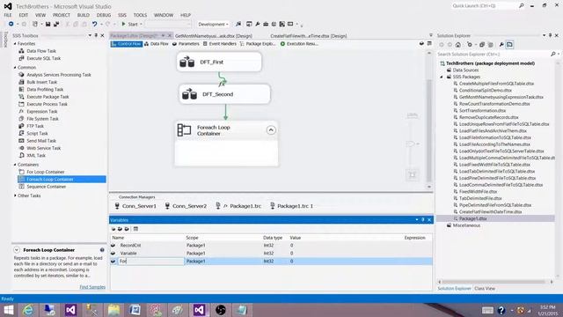Screen dimensions: 563x317
Task: Switch to the Data Flow tab
Action: (157, 44)
